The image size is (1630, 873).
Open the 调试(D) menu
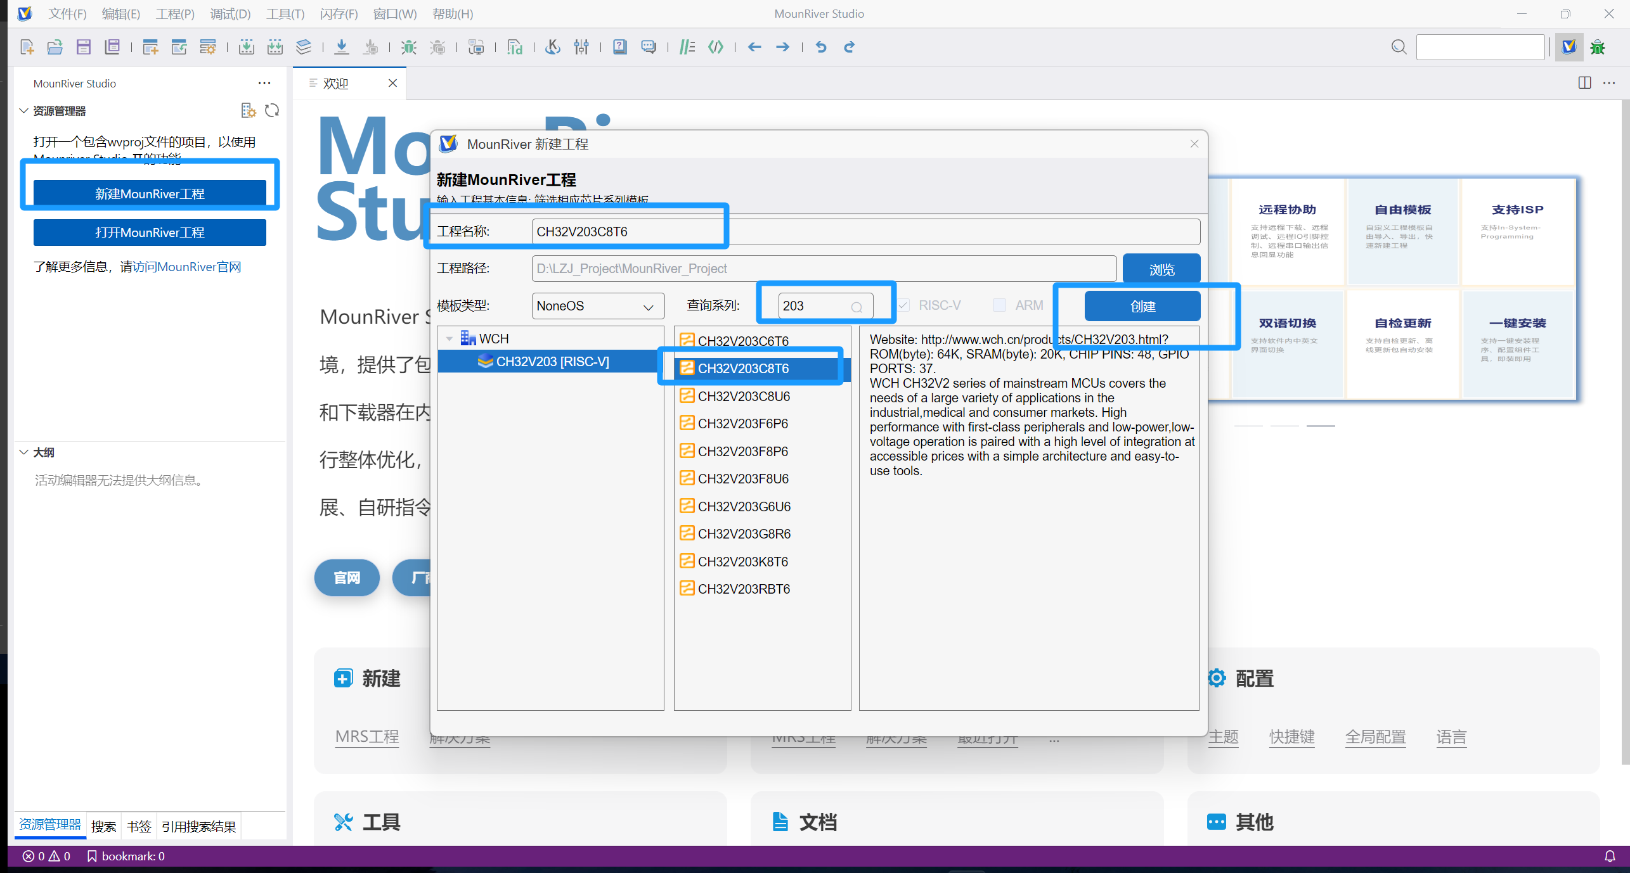coord(230,14)
